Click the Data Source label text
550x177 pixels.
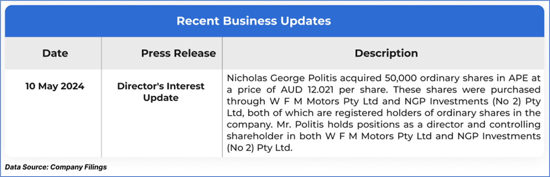click(x=26, y=167)
